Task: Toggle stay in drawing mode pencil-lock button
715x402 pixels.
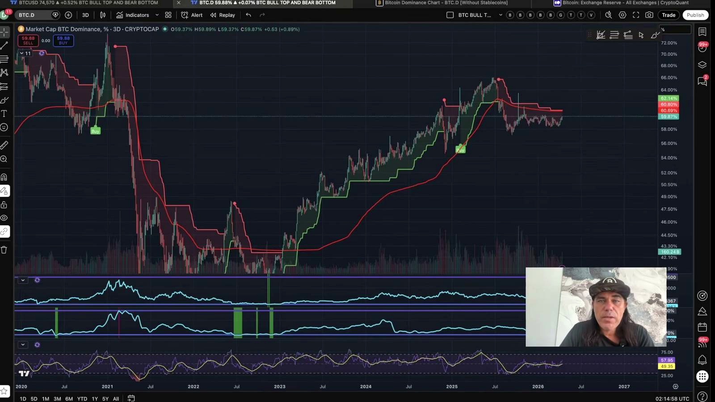Action: 4,191
